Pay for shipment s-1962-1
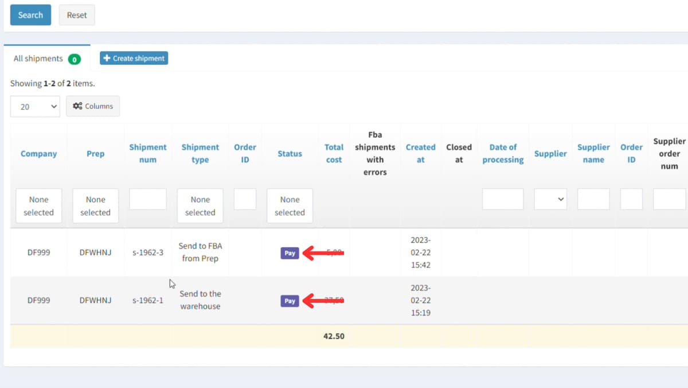 click(x=290, y=301)
